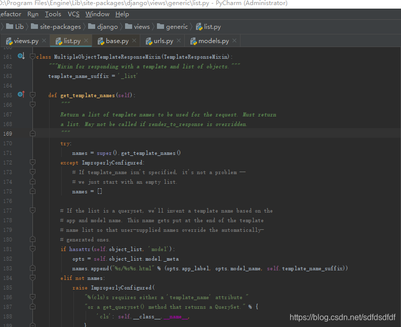This screenshot has height=327, width=401.
Task: Click the Lib folder icon in breadcrumb
Action: (x=10, y=26)
